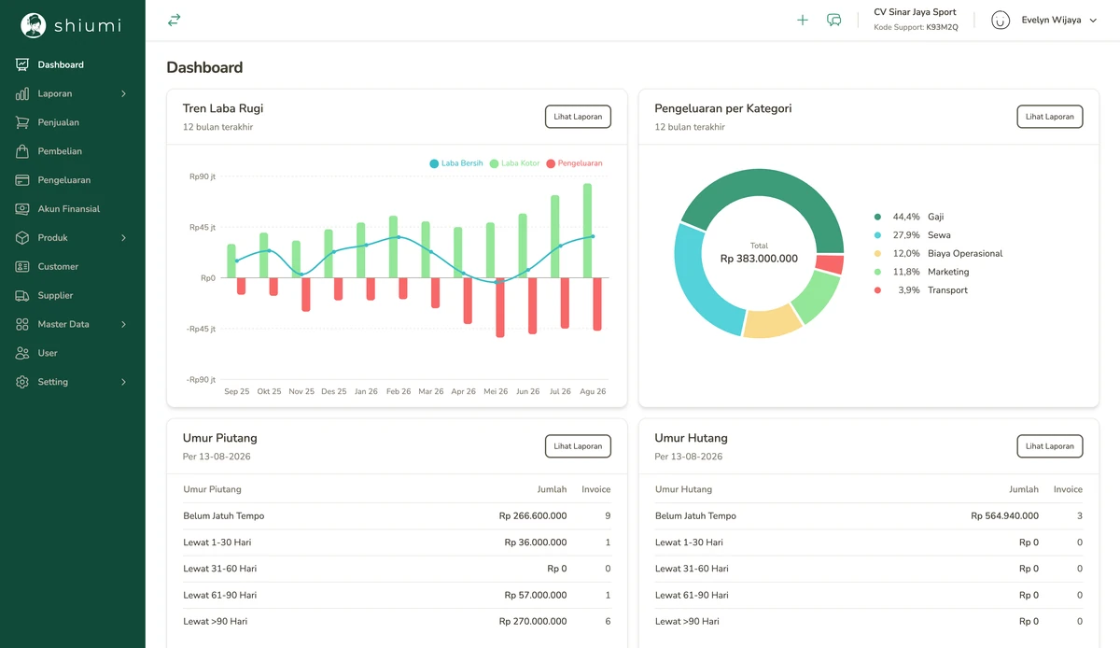Screen dimensions: 1120x648
Task: Expand the Setting submenu chevron
Action: pos(123,382)
